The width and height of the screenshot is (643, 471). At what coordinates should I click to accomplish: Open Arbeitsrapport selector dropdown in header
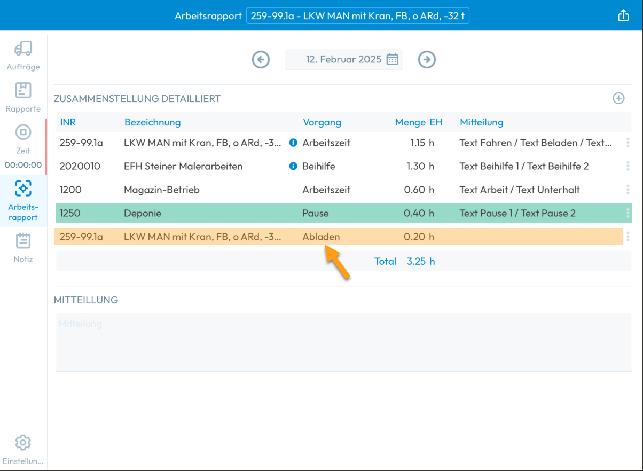point(357,16)
